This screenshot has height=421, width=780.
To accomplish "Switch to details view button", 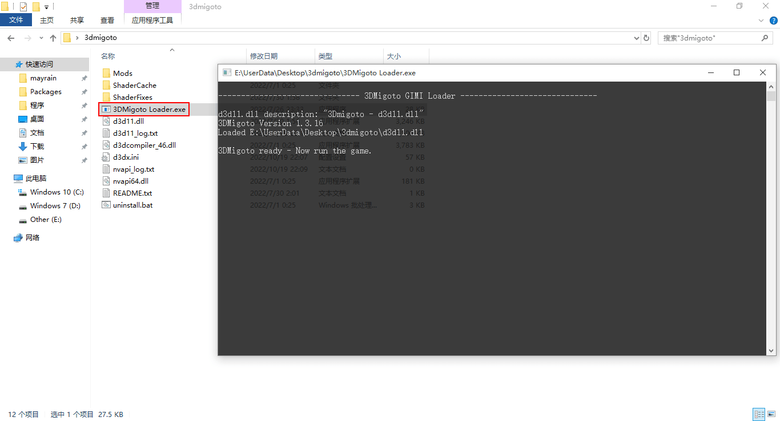I will [x=759, y=415].
